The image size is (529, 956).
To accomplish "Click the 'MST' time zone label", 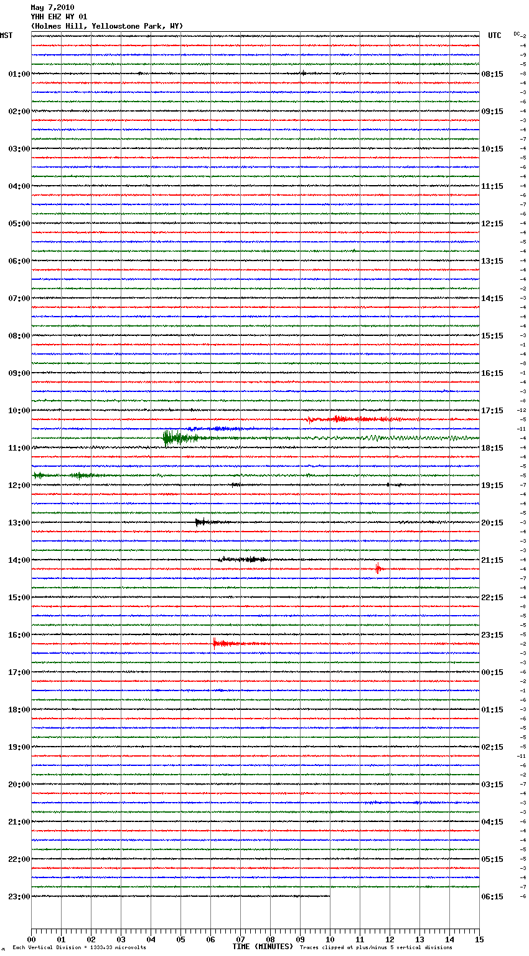I will [6, 36].
